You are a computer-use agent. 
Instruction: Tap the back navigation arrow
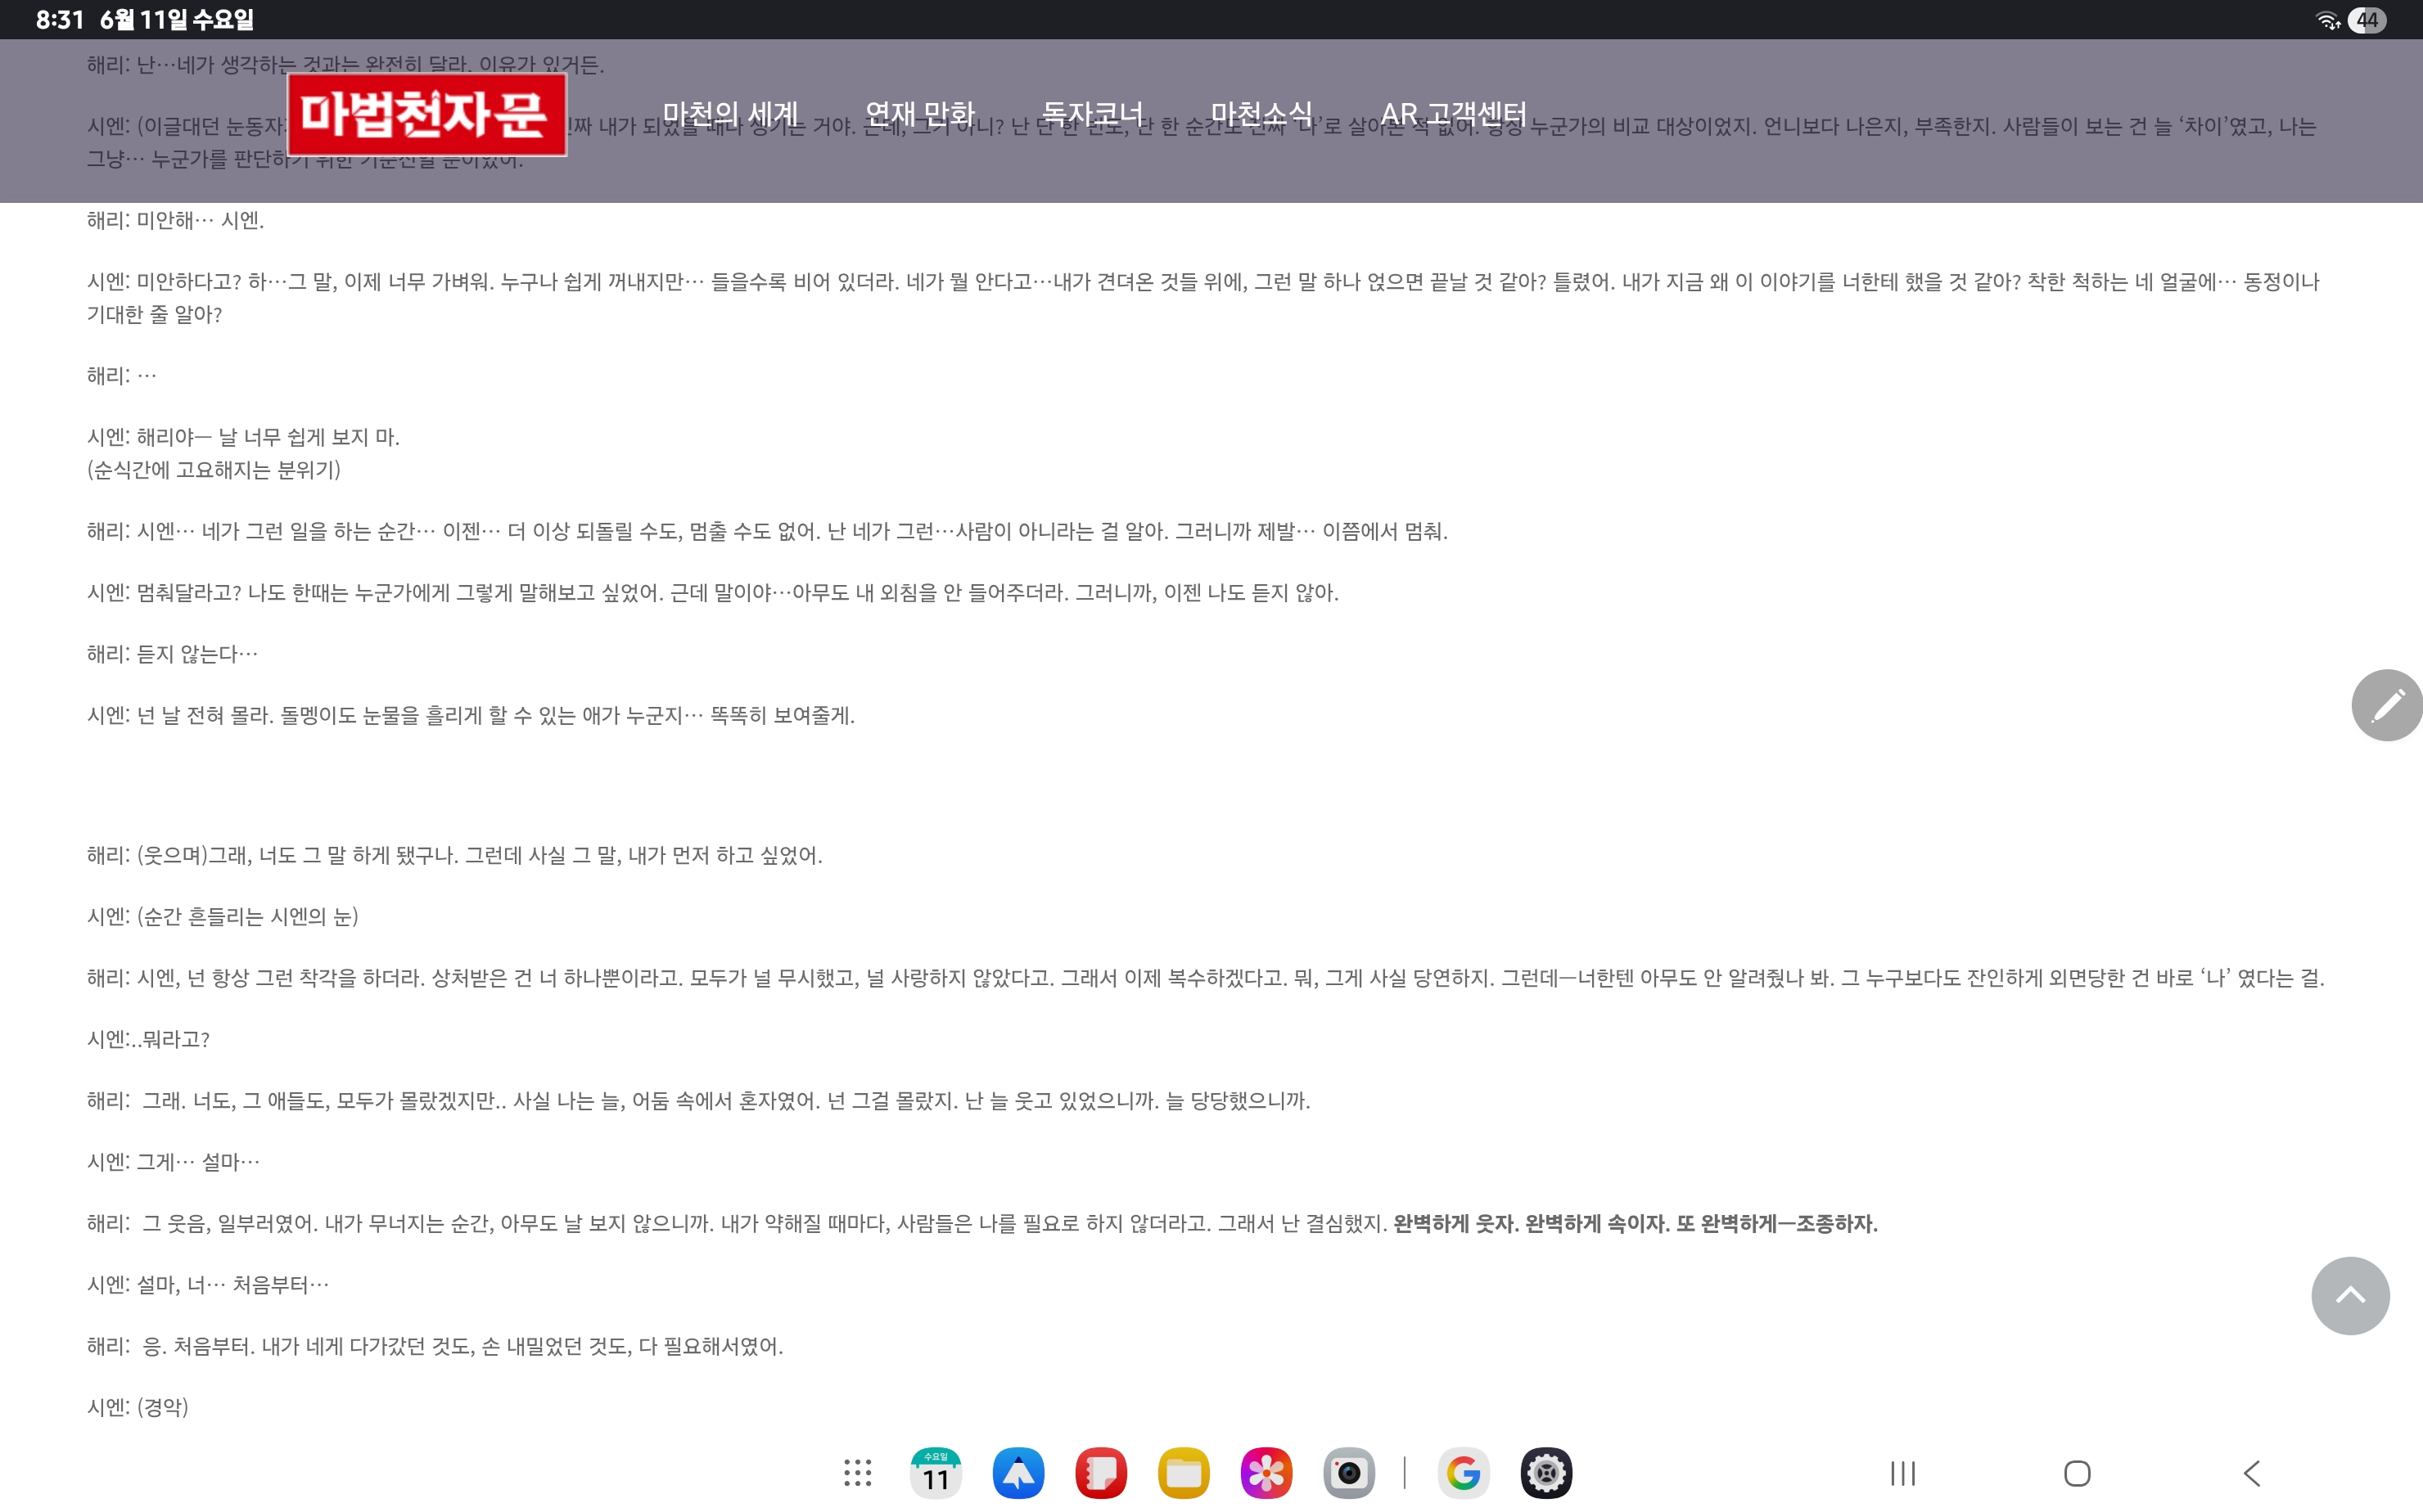2251,1472
